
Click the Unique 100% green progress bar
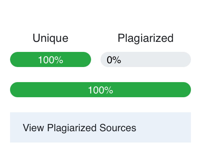(51, 59)
